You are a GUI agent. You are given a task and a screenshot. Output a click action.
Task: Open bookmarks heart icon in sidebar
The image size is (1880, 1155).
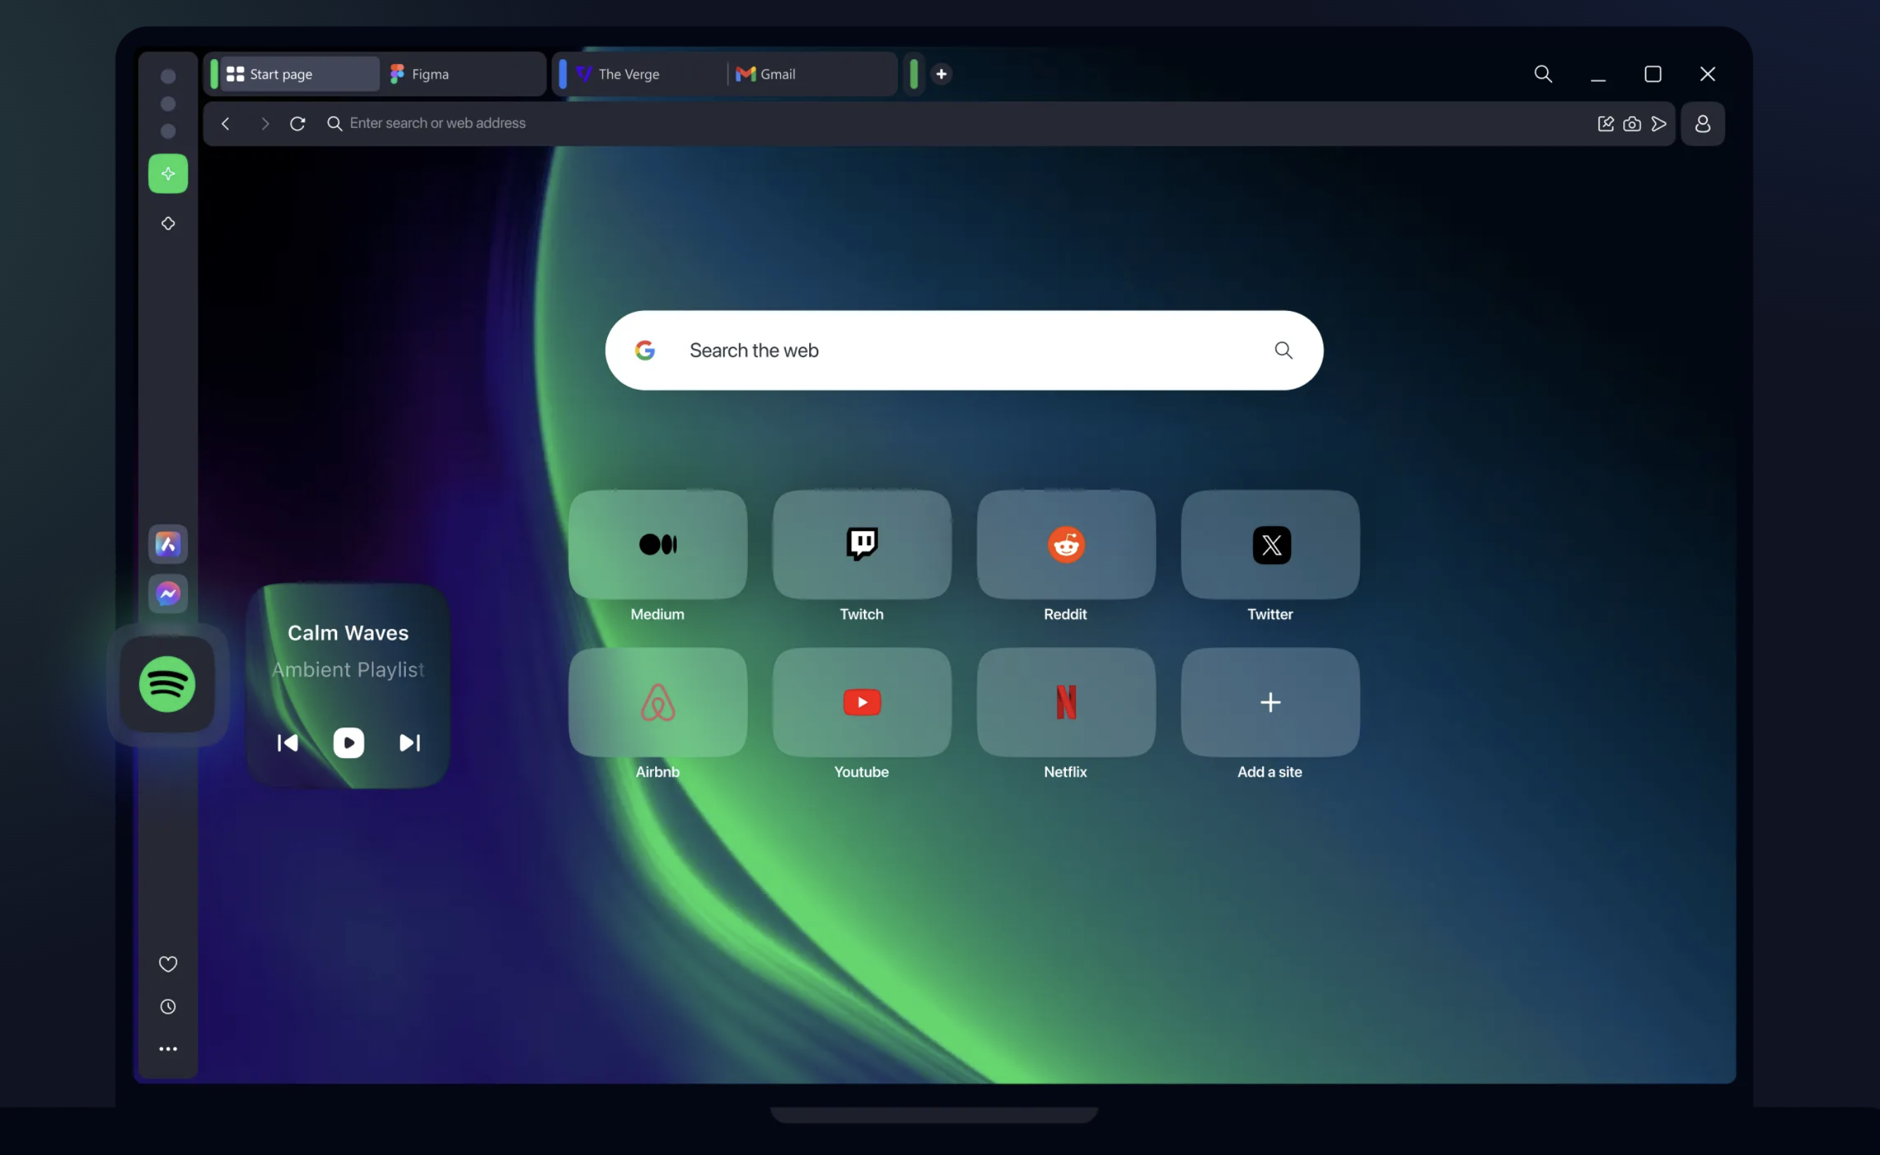(168, 964)
